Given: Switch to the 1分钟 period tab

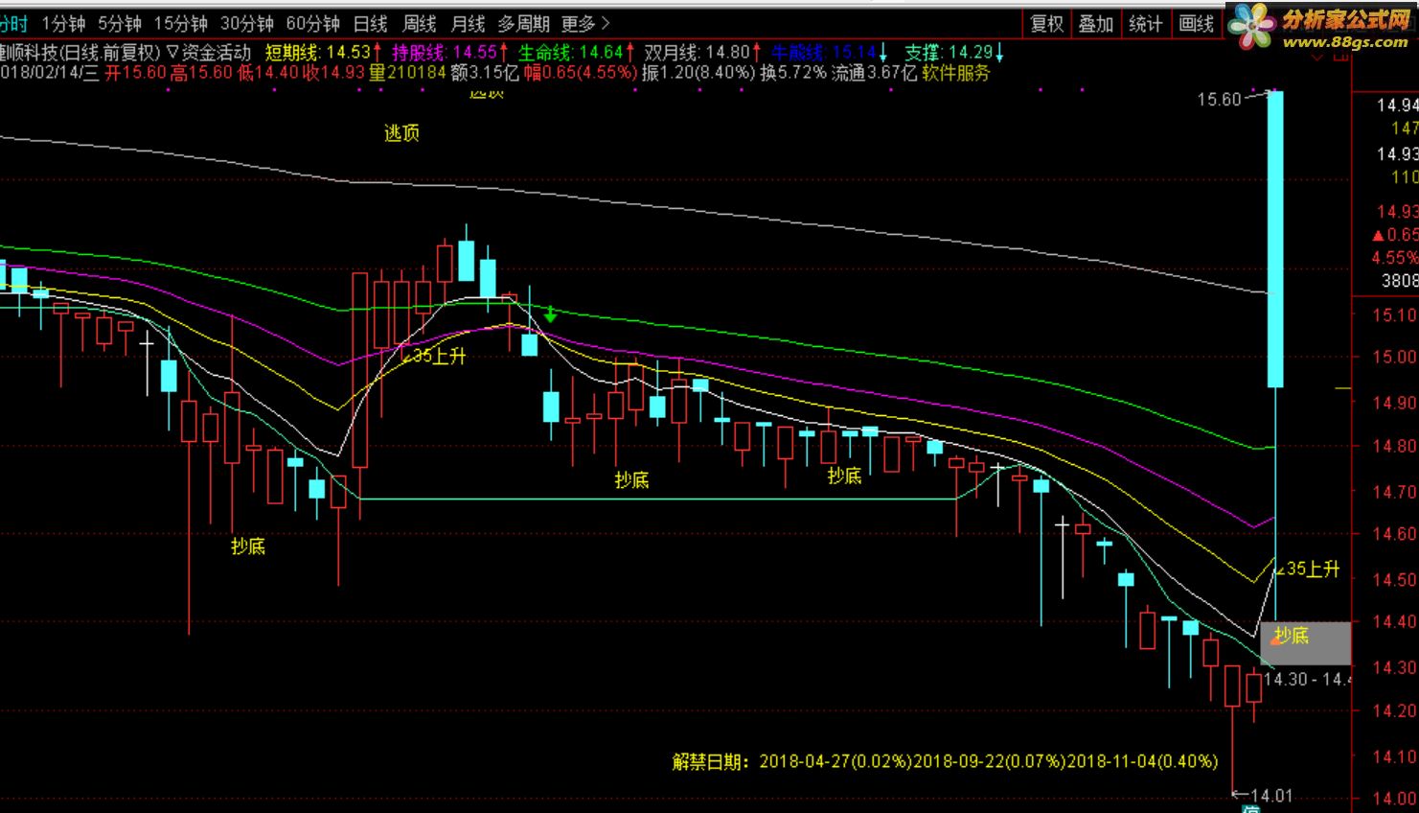Looking at the screenshot, I should 63,24.
